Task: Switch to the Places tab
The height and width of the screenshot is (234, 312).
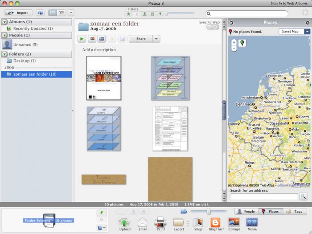Action: coord(271,211)
